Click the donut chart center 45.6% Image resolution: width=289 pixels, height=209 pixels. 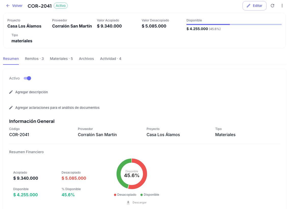132,175
